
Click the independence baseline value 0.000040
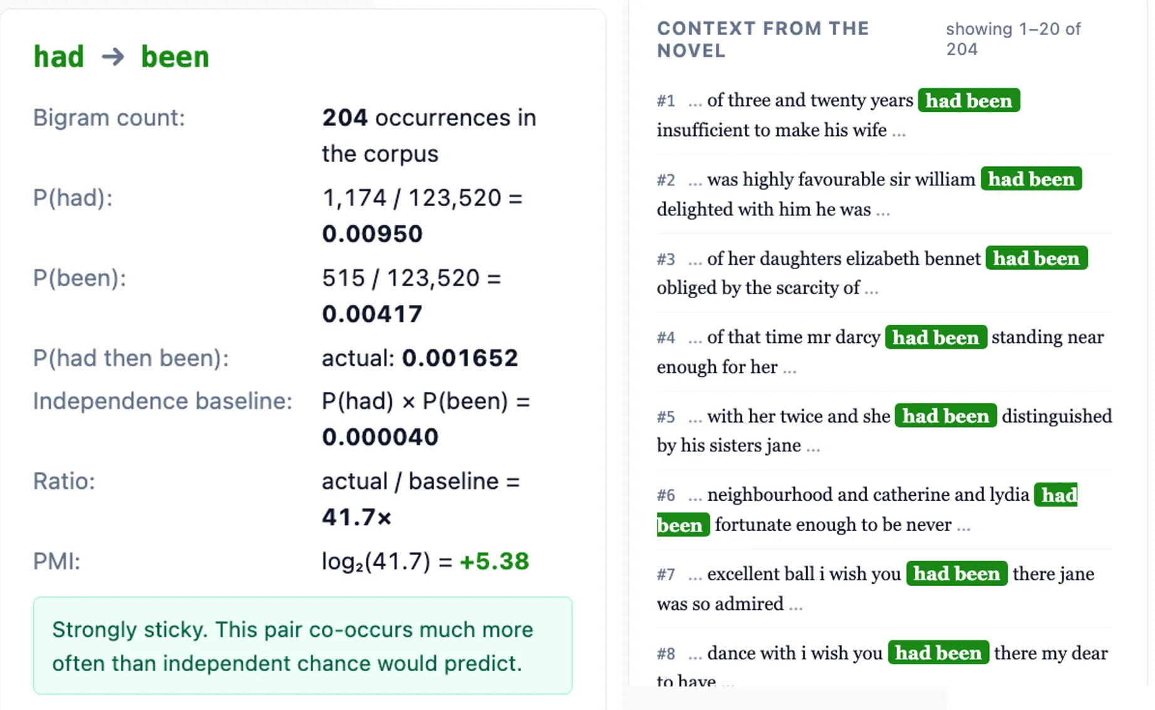(x=380, y=437)
